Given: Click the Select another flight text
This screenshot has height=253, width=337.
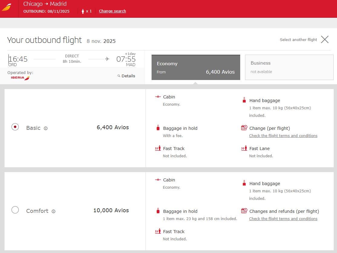Looking at the screenshot, I should pyautogui.click(x=298, y=40).
